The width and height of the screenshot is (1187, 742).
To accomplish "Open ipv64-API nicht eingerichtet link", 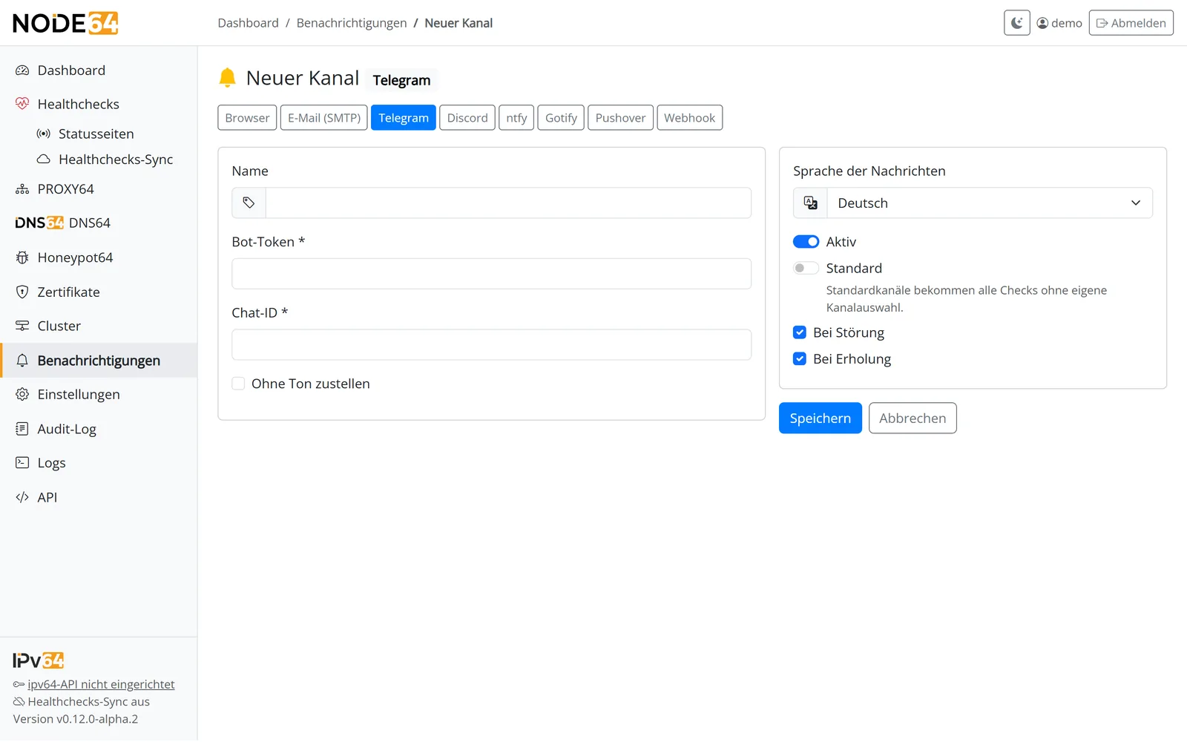I will (101, 684).
